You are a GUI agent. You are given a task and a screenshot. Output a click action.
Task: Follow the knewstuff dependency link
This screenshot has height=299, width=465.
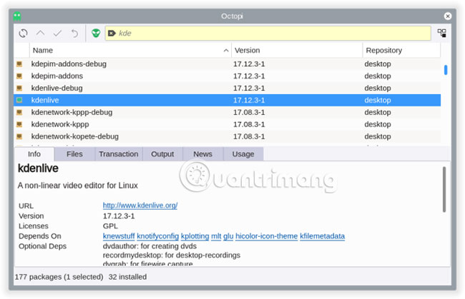pos(119,236)
